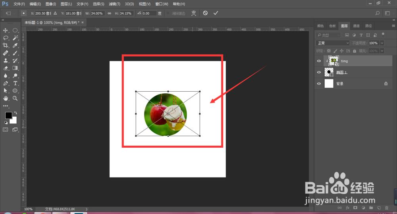Expand the collapsed toolbar double-arrow
The image size is (397, 214).
[3, 20]
